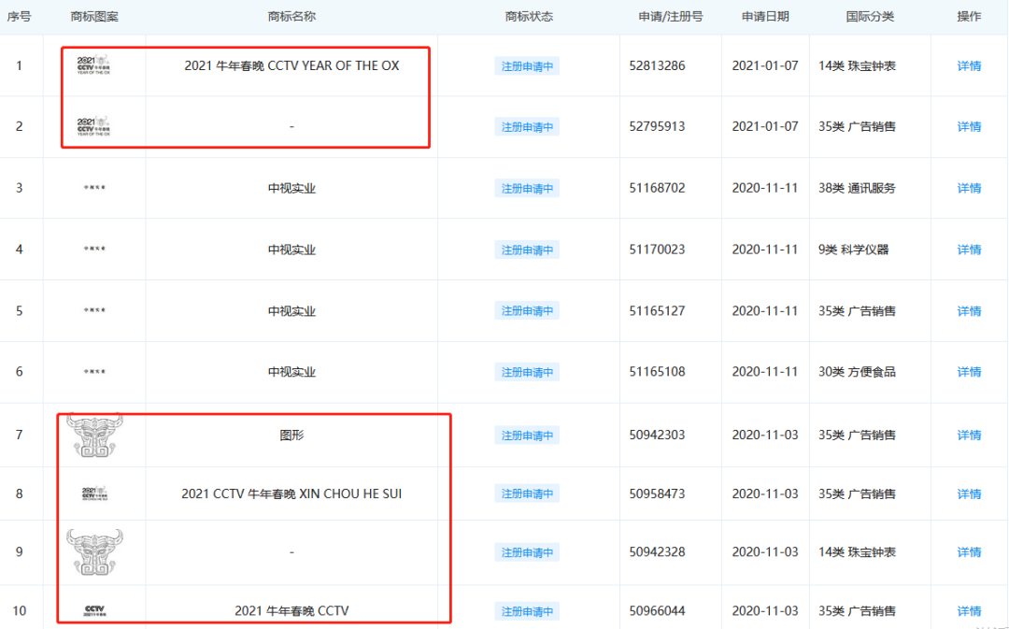Click 注册申请中 status badge for 50942303
The width and height of the screenshot is (1009, 629).
[527, 436]
